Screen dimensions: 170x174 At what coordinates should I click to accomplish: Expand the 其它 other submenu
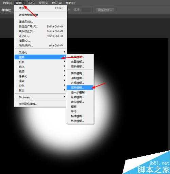[x=40, y=91]
